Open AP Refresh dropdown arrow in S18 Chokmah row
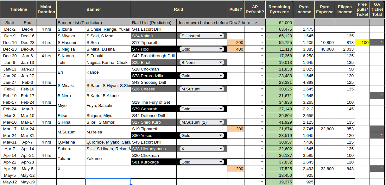 click(x=262, y=69)
